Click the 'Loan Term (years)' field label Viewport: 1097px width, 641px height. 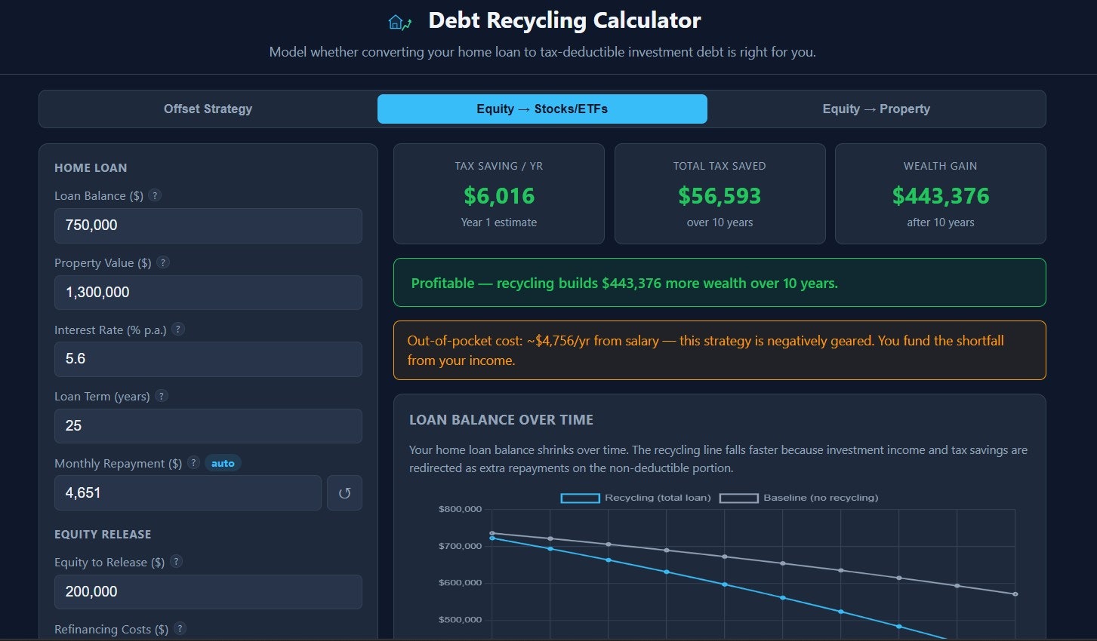tap(102, 397)
